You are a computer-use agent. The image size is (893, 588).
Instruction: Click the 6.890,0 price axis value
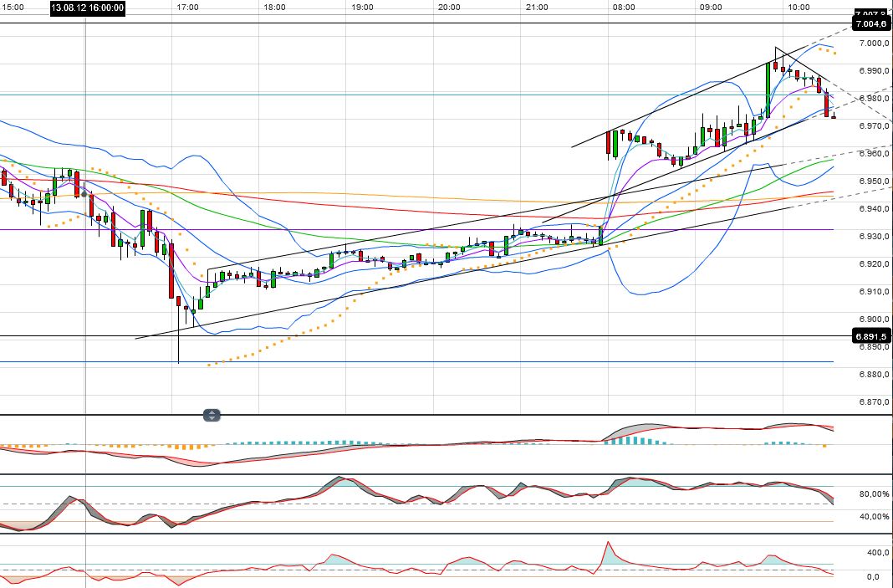[x=875, y=347]
